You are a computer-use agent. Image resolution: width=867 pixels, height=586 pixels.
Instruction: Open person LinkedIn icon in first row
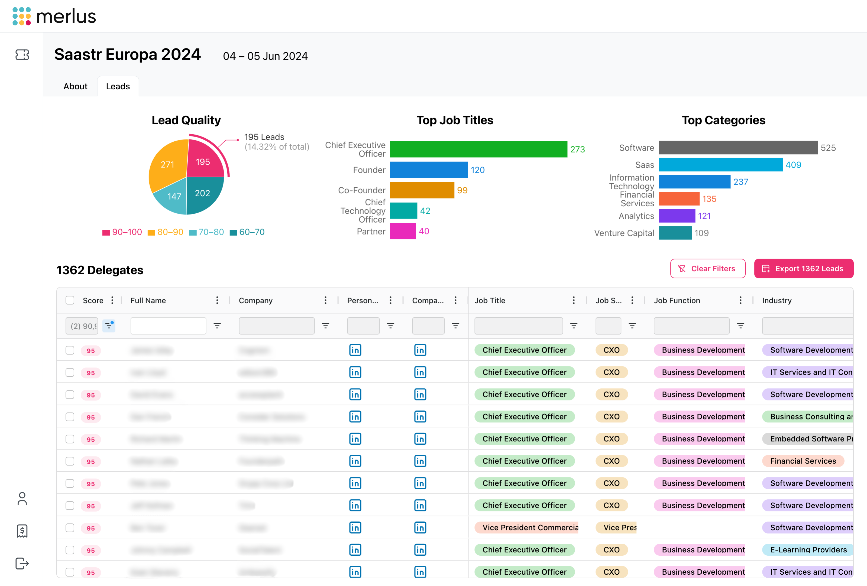355,350
